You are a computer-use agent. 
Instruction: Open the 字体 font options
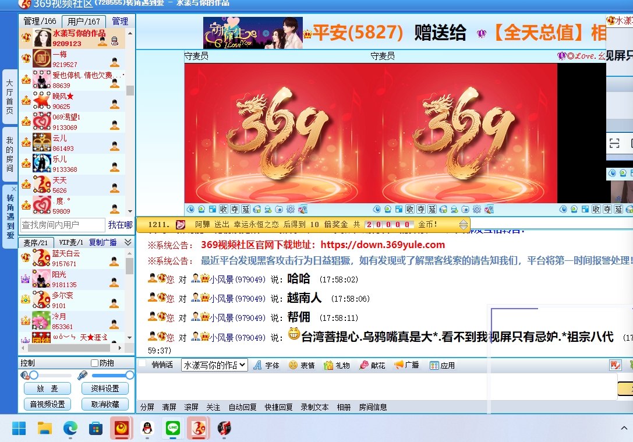click(267, 365)
